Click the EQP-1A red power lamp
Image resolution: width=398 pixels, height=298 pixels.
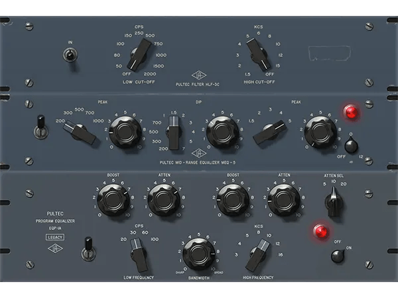(321, 231)
